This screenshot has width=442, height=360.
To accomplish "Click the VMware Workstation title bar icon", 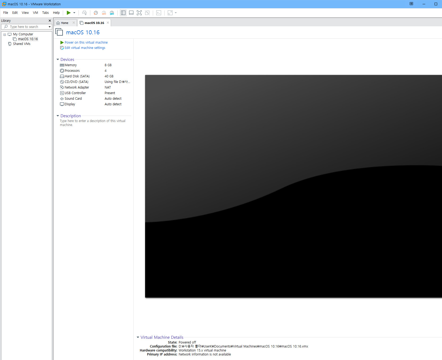I will click(x=4, y=4).
